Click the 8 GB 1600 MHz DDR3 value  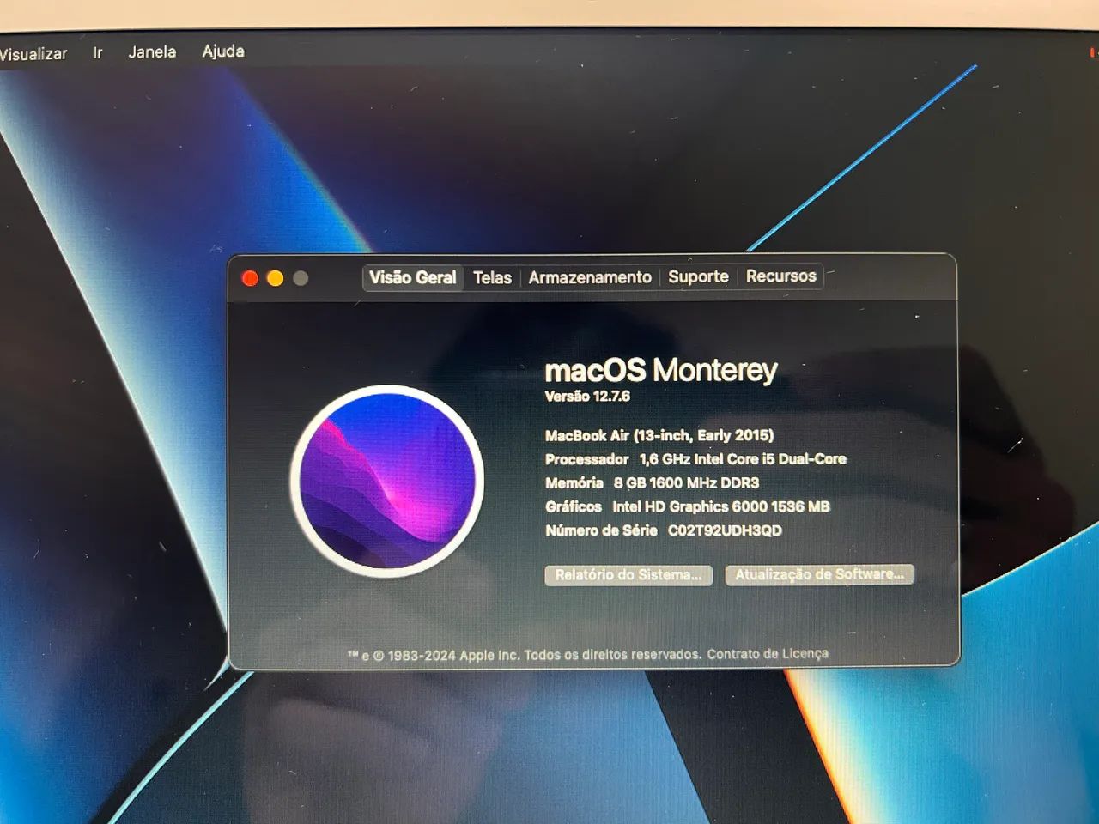point(686,483)
